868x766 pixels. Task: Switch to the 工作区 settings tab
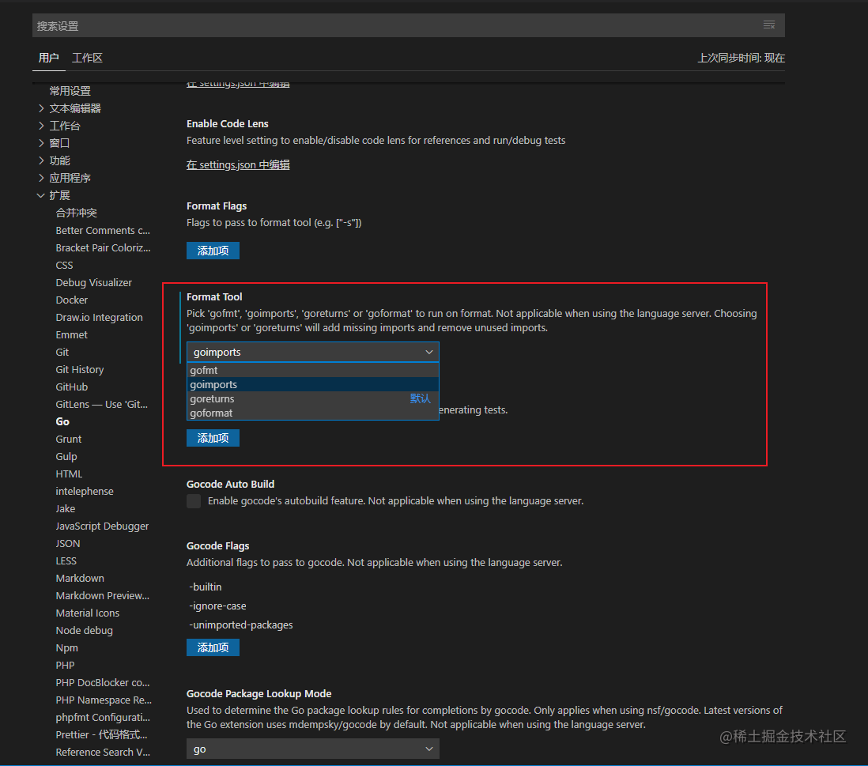(87, 57)
